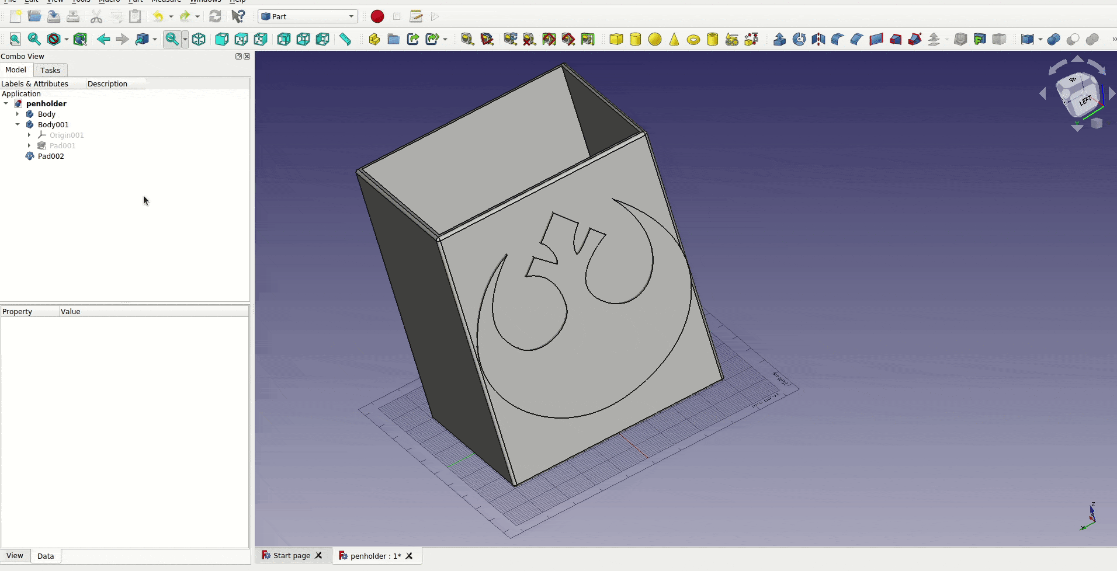The image size is (1117, 571).
Task: Open the compound tools dropdown arrow
Action: [1040, 39]
